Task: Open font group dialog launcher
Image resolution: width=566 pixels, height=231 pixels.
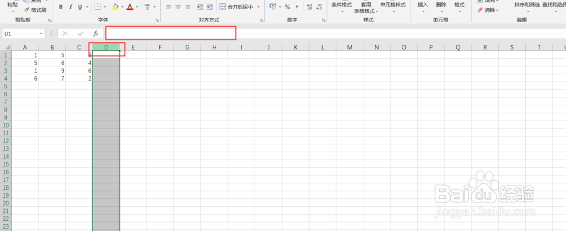Action: tap(157, 20)
